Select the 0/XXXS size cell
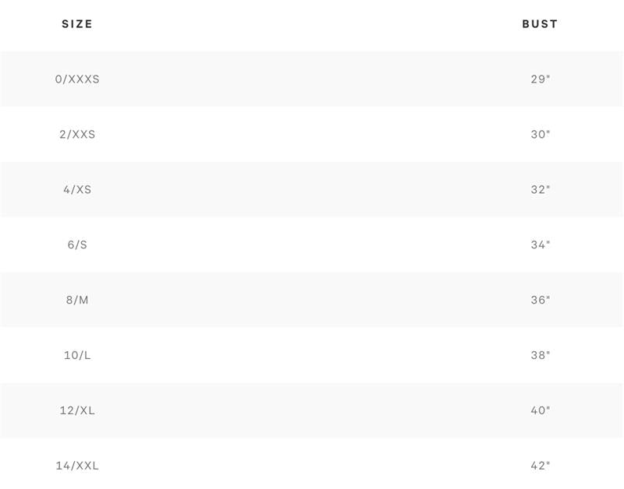 click(77, 79)
